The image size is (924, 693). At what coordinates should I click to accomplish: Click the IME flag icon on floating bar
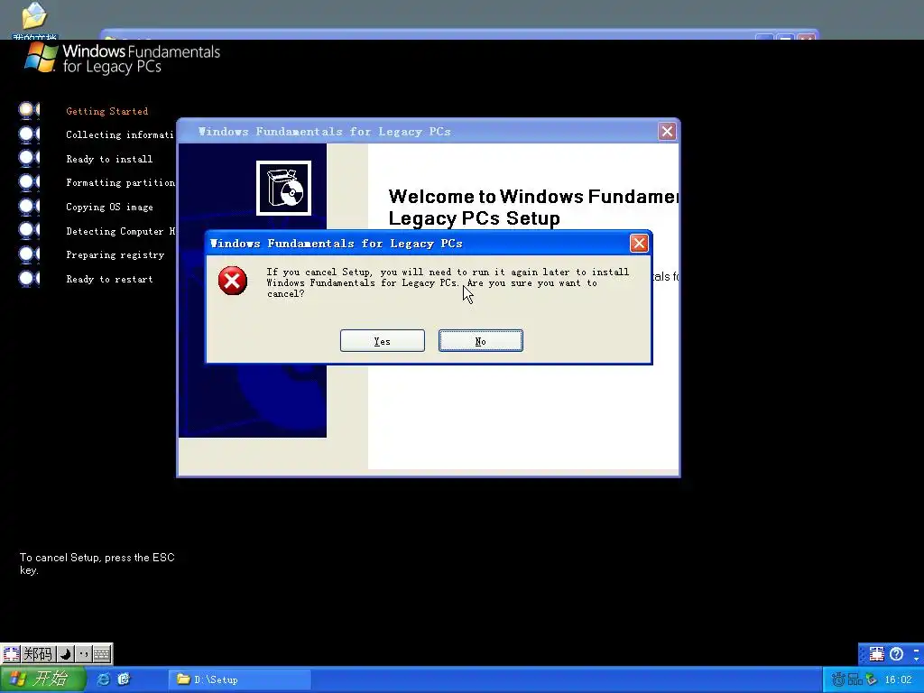click(x=11, y=653)
